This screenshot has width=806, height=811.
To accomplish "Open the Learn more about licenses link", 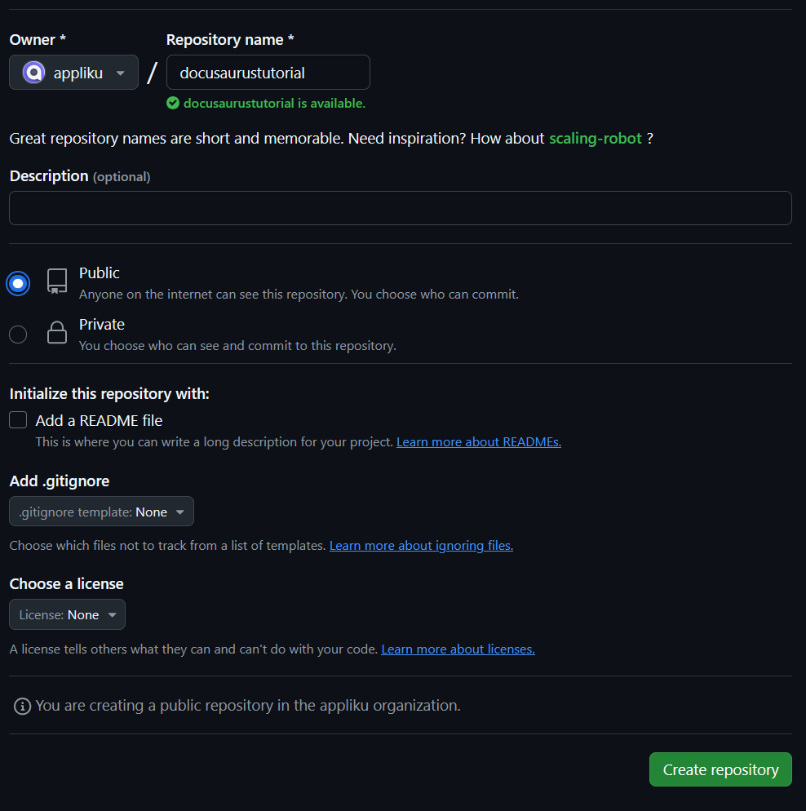I will coord(458,649).
